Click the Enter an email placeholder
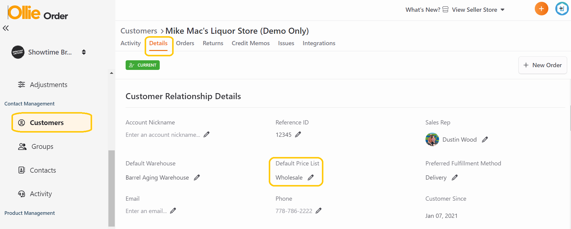The height and width of the screenshot is (229, 571). tap(146, 211)
